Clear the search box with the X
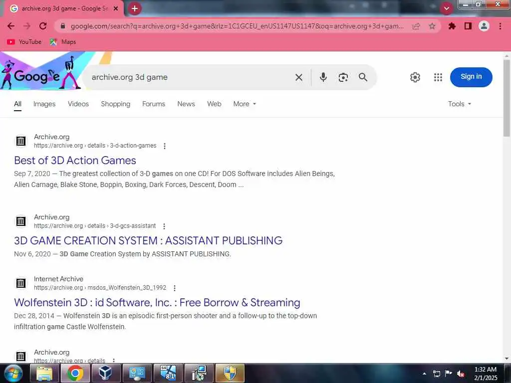Image resolution: width=511 pixels, height=383 pixels. (x=299, y=77)
